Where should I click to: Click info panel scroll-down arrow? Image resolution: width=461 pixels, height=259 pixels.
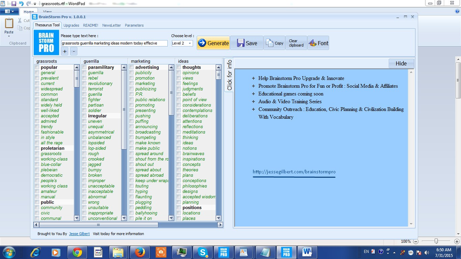tap(411, 224)
